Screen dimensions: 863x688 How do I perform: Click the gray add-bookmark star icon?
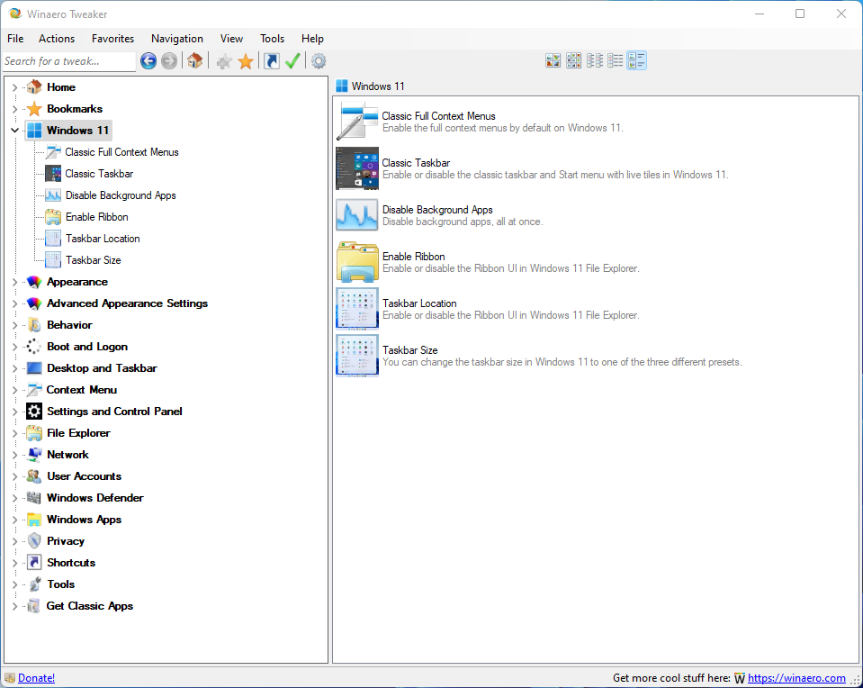point(223,61)
